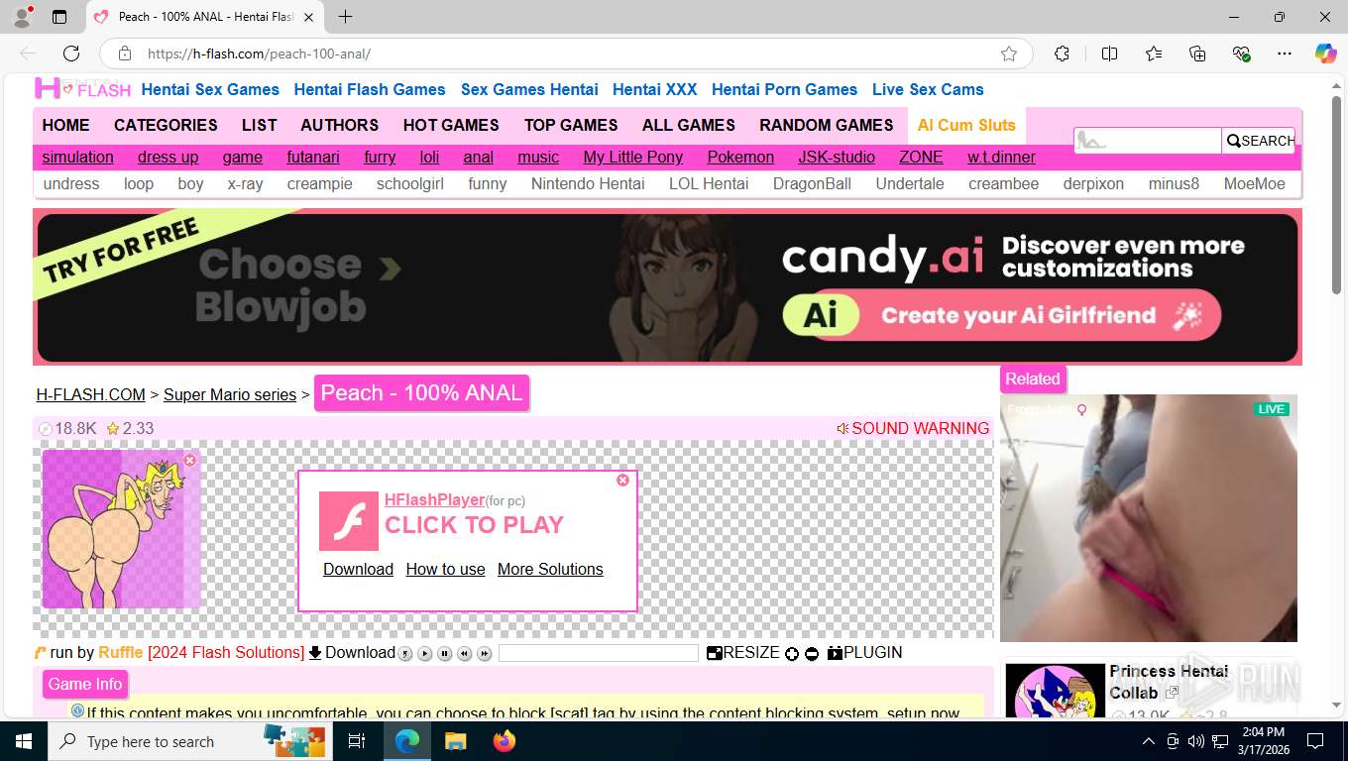Screen dimensions: 1348x761
Task: Open the CATEGORIES menu item
Action: click(166, 125)
